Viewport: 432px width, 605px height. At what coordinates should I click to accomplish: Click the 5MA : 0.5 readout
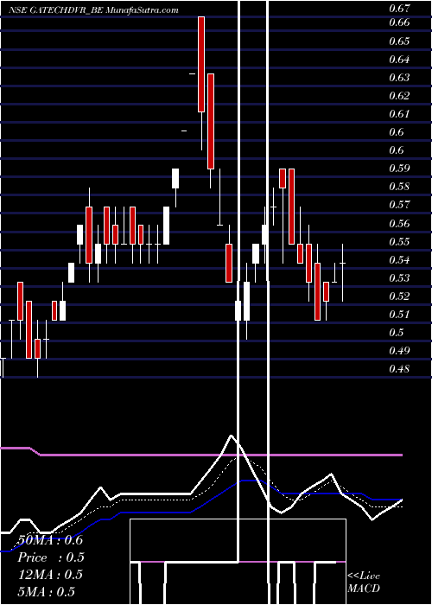point(47,592)
